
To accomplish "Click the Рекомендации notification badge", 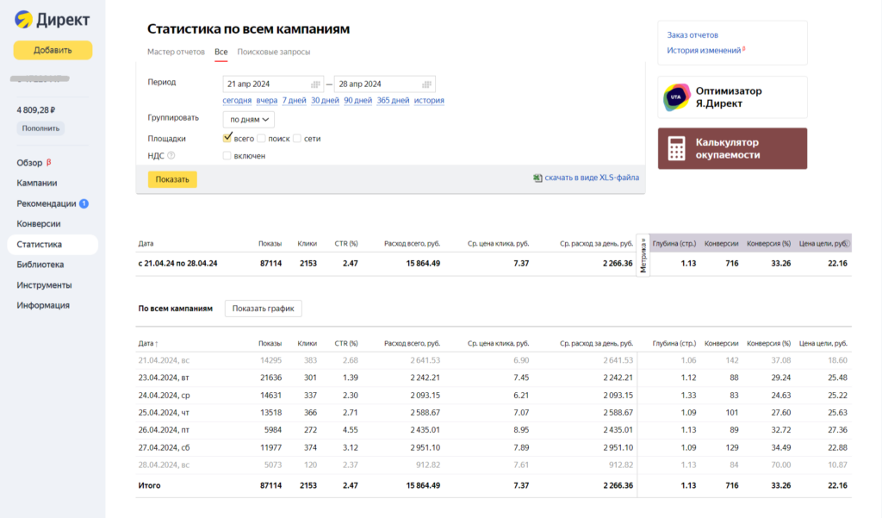I will 84,203.
